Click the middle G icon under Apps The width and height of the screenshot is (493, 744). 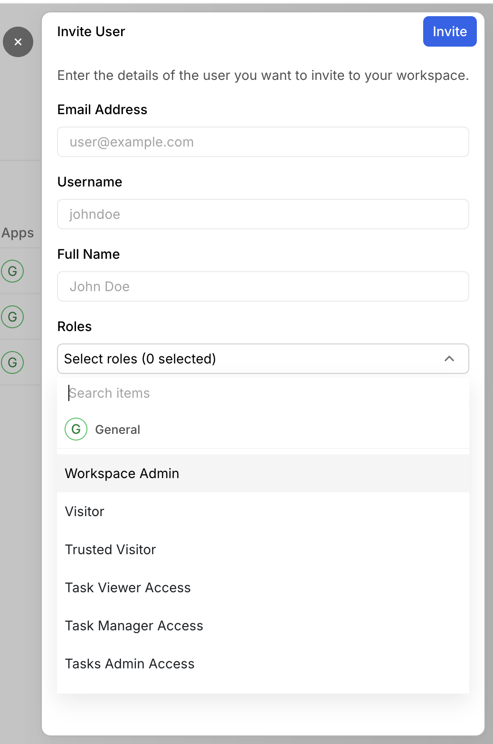12,317
